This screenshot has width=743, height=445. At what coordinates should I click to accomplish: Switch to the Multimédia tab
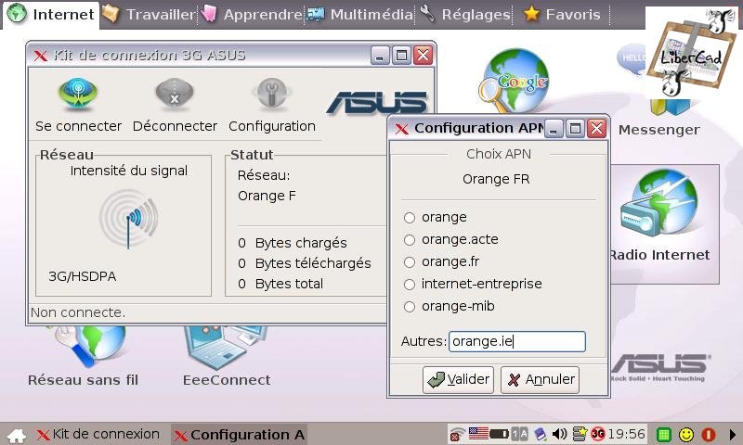(360, 15)
